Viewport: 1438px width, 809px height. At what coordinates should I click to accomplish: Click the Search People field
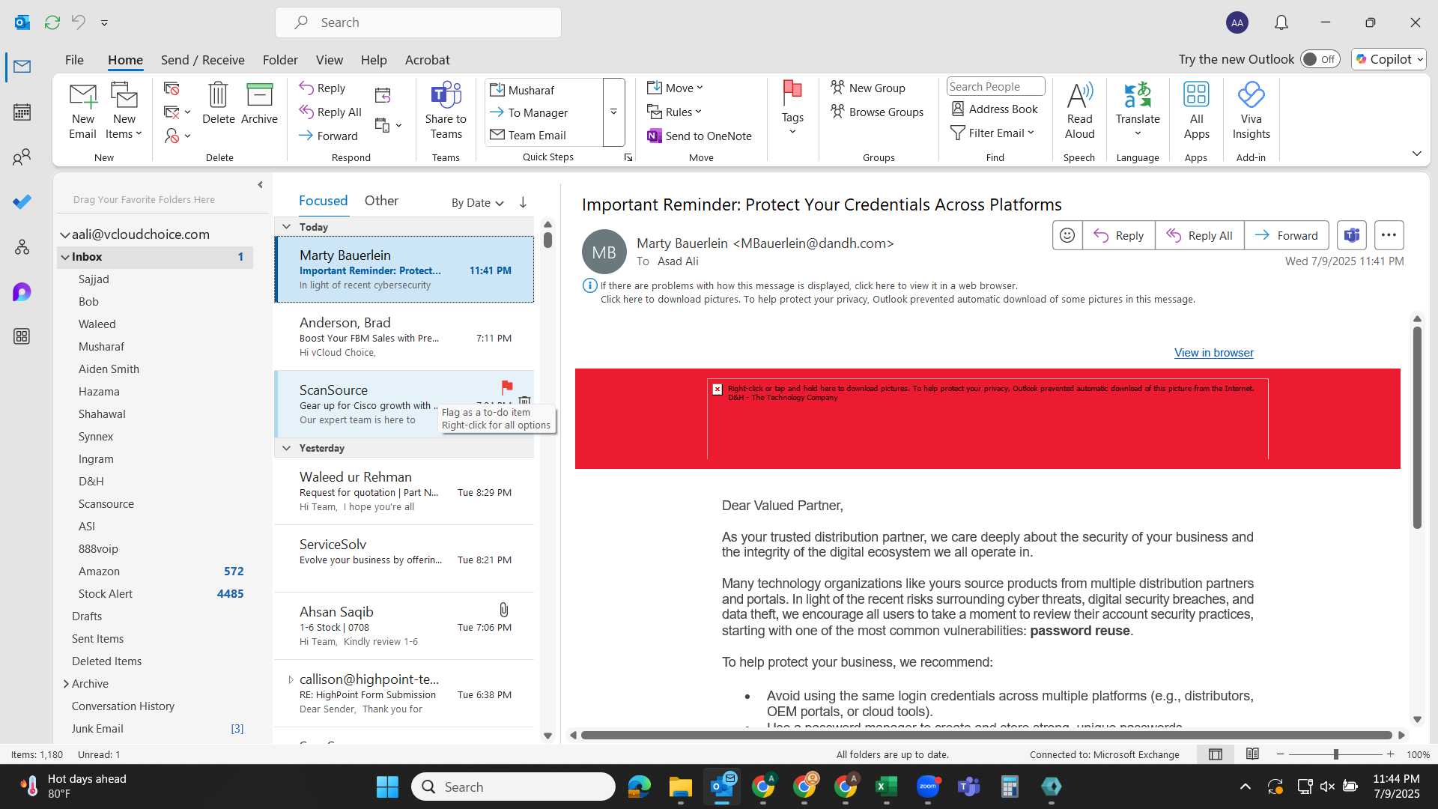(x=995, y=86)
